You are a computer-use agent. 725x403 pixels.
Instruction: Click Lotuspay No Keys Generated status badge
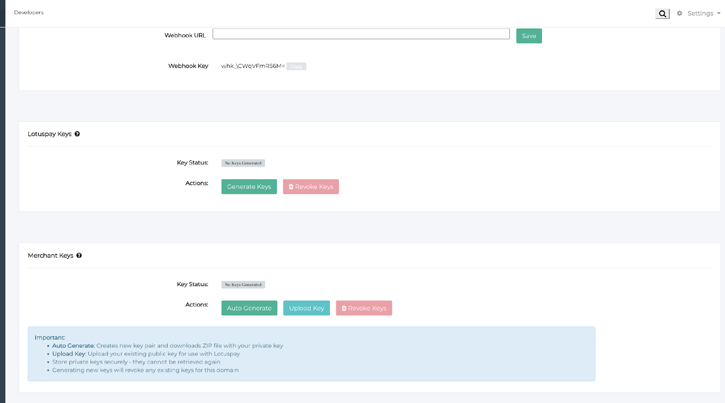(x=243, y=163)
